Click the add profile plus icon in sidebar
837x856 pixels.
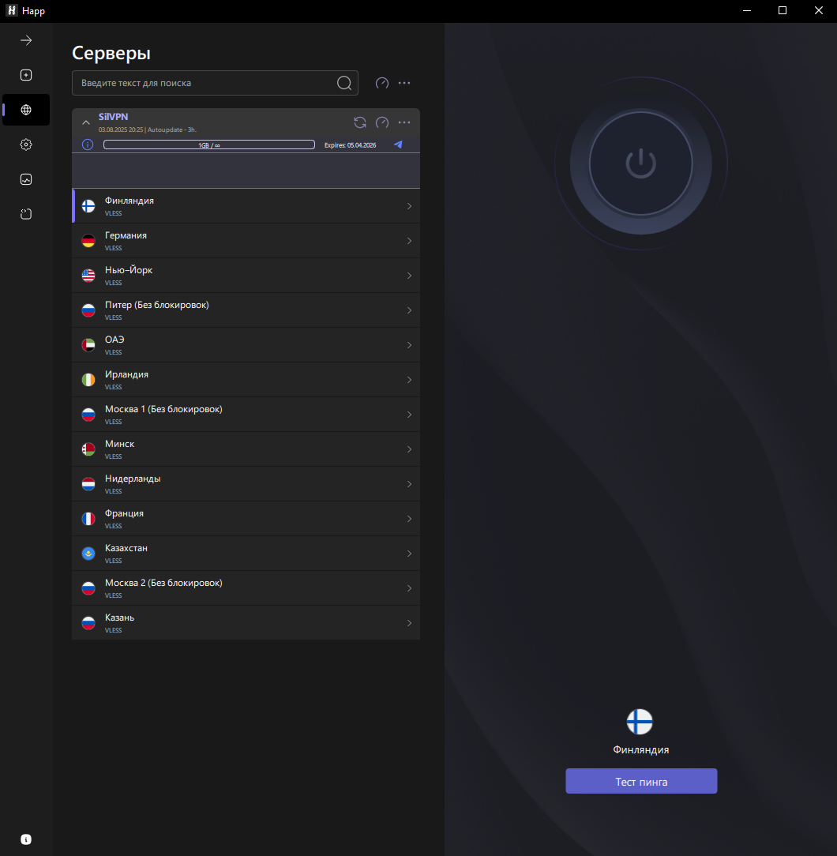[x=26, y=75]
